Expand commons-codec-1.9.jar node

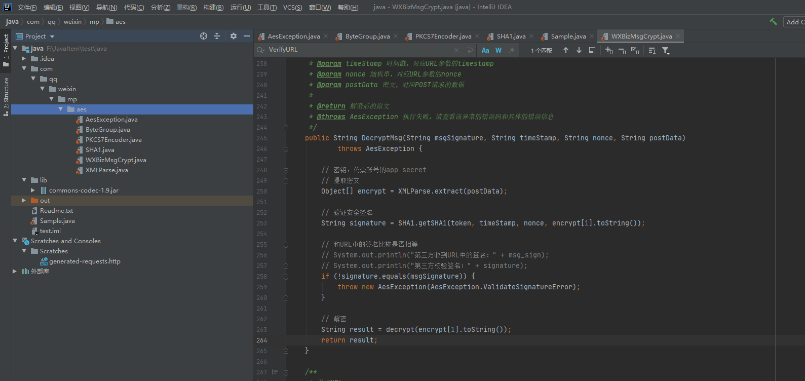click(x=33, y=190)
